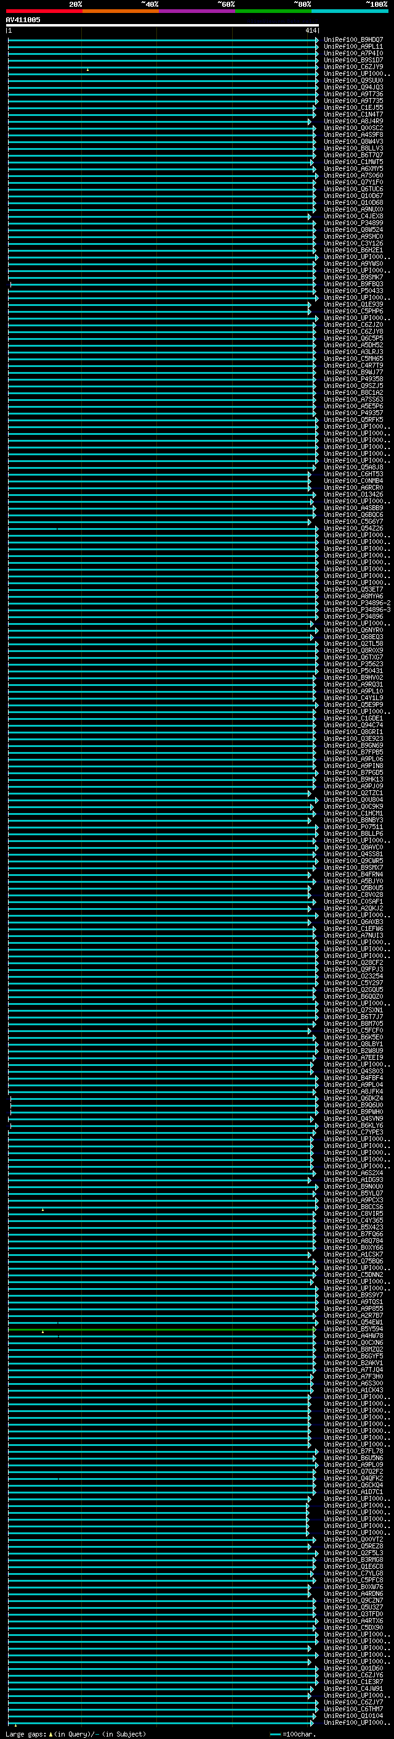
Task: Open hit UniRef100_C6ZJY6
Action: pos(353,1675)
